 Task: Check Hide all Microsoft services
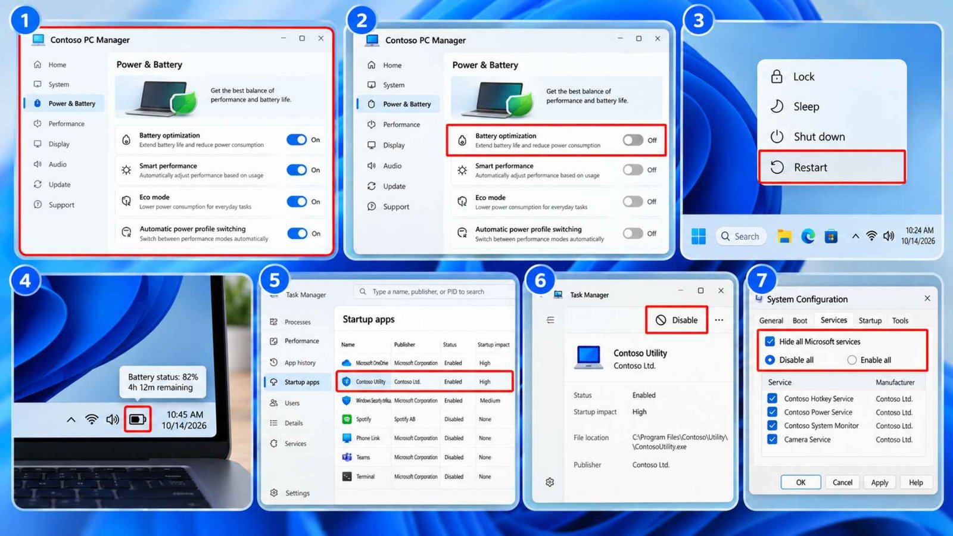tap(770, 341)
